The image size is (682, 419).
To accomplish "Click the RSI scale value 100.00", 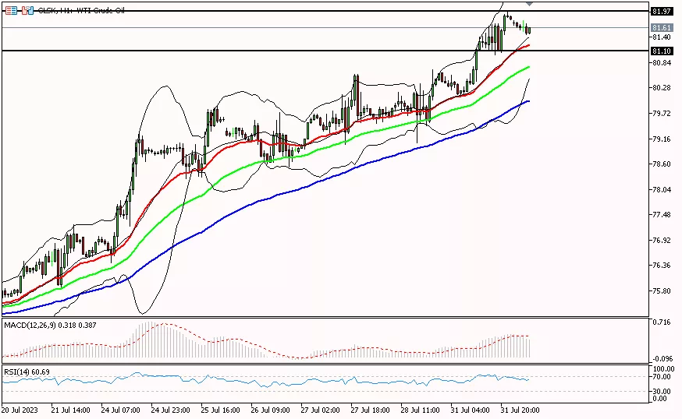I will (x=664, y=369).
